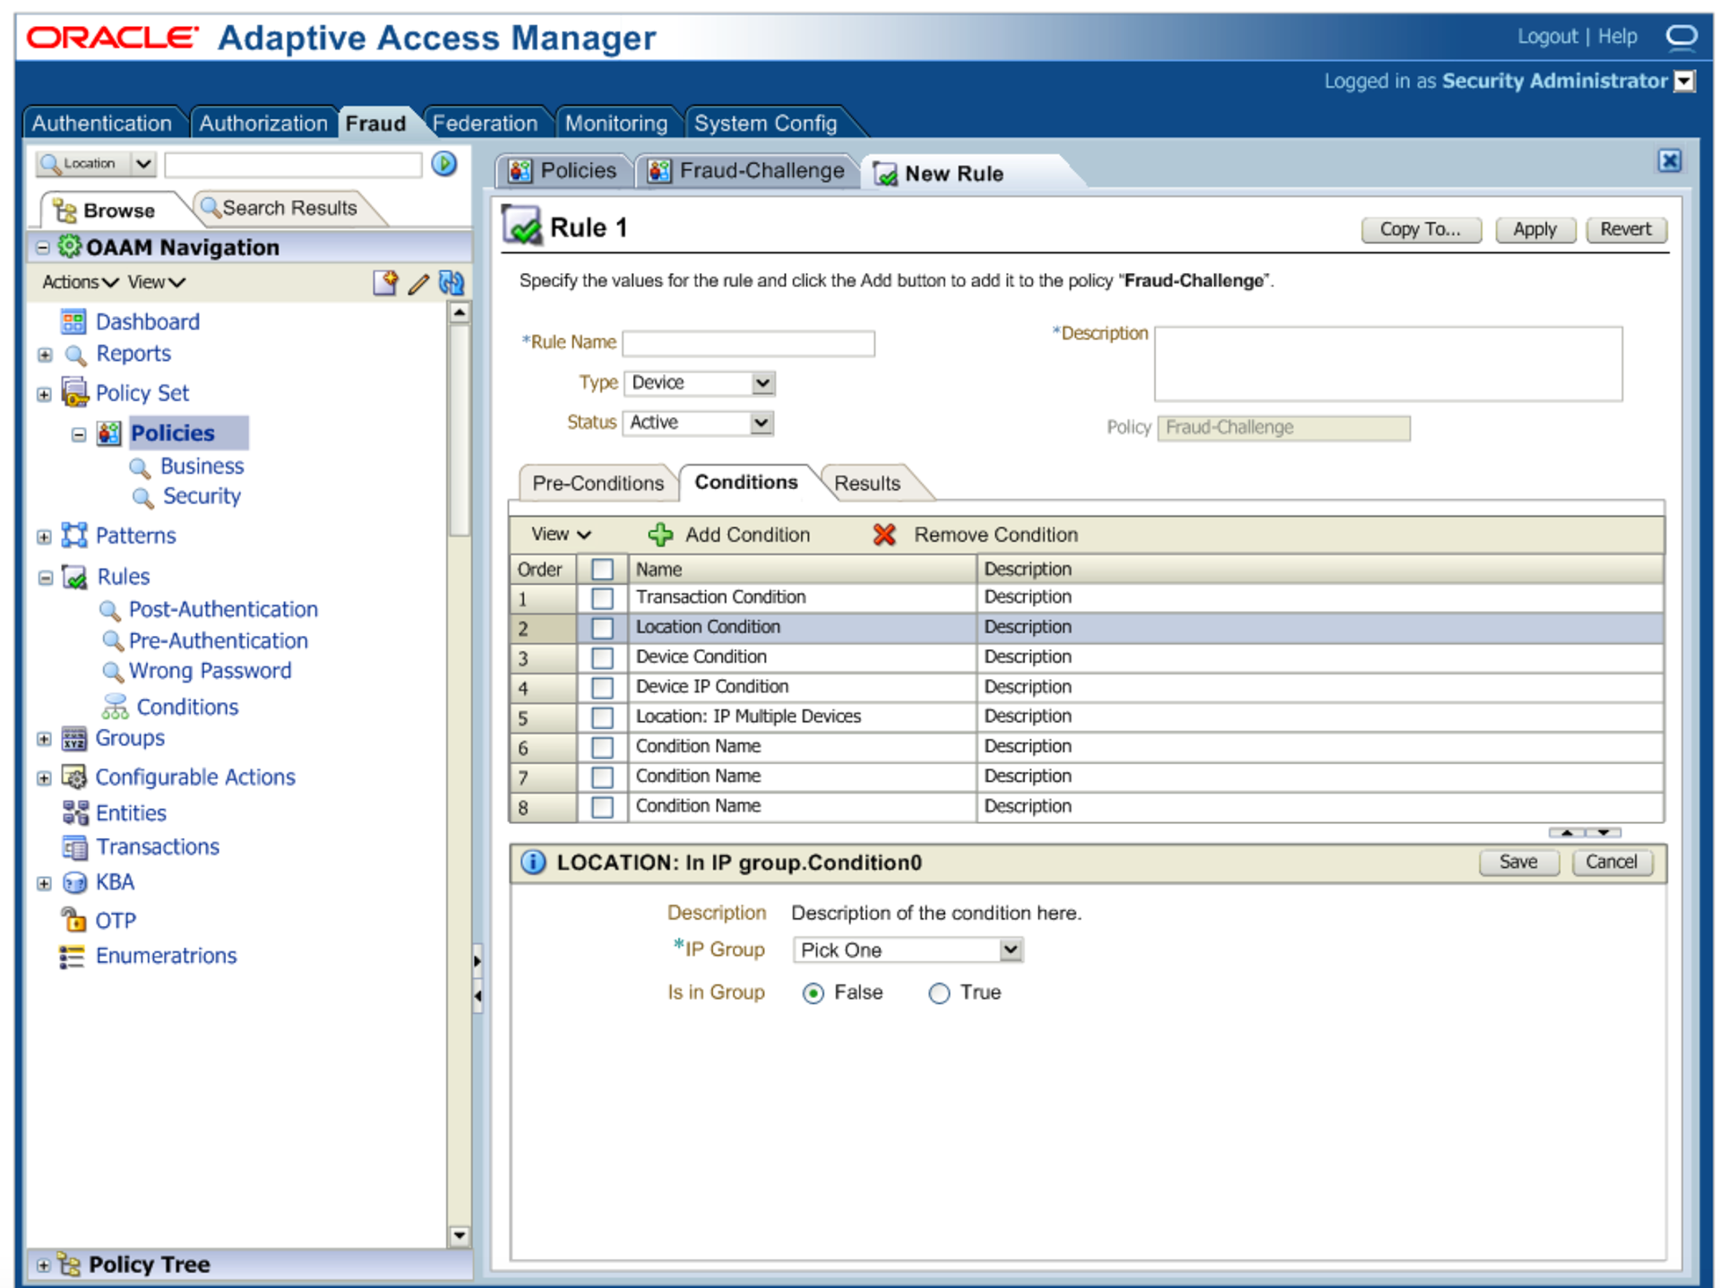Click the Entities icon

(x=75, y=812)
